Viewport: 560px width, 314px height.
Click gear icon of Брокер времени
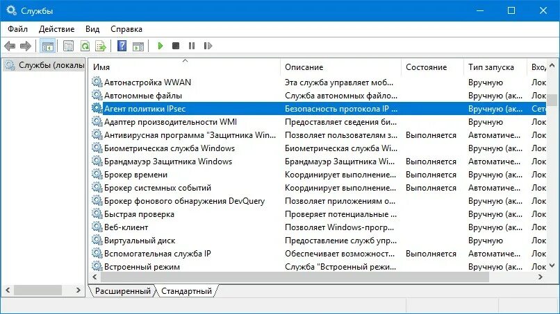[97, 174]
